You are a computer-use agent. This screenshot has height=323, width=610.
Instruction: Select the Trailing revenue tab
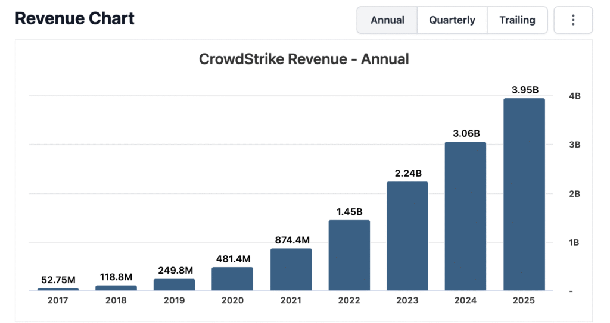point(517,20)
